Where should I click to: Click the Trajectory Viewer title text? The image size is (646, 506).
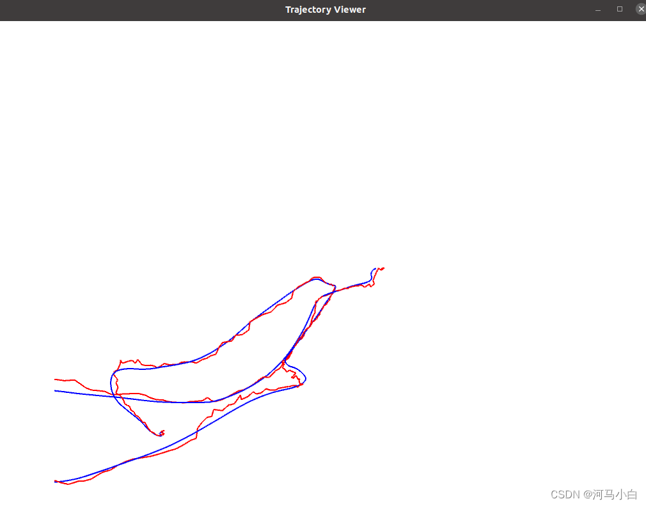click(x=326, y=10)
